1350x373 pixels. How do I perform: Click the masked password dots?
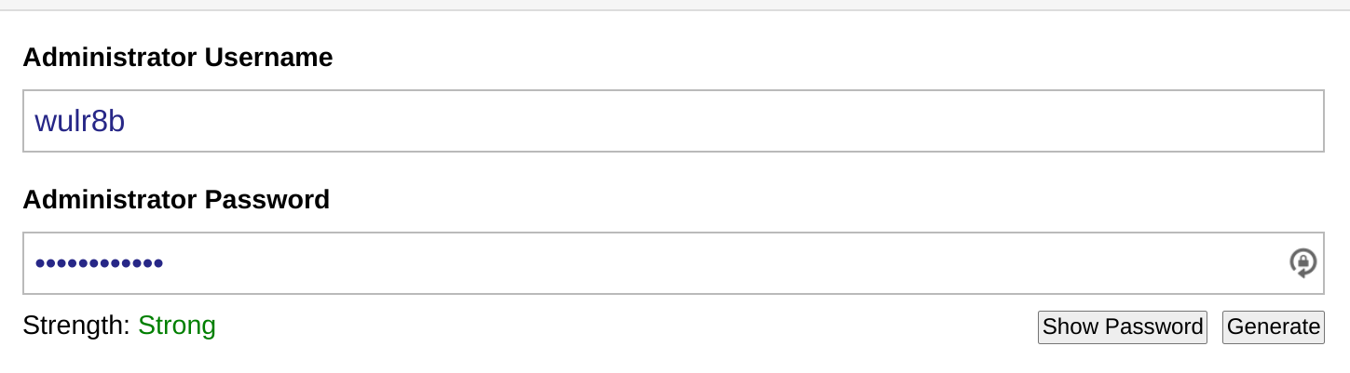coord(99,263)
